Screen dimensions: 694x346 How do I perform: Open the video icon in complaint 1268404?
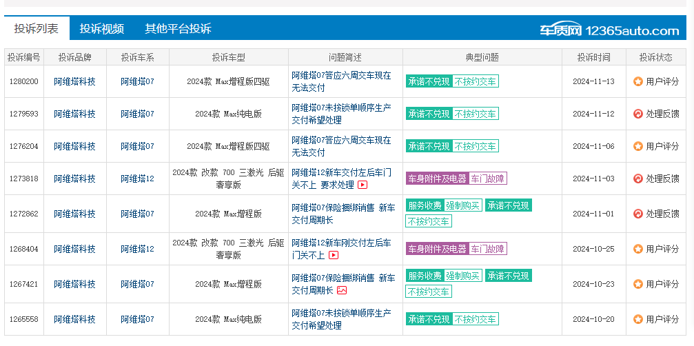[x=334, y=255]
